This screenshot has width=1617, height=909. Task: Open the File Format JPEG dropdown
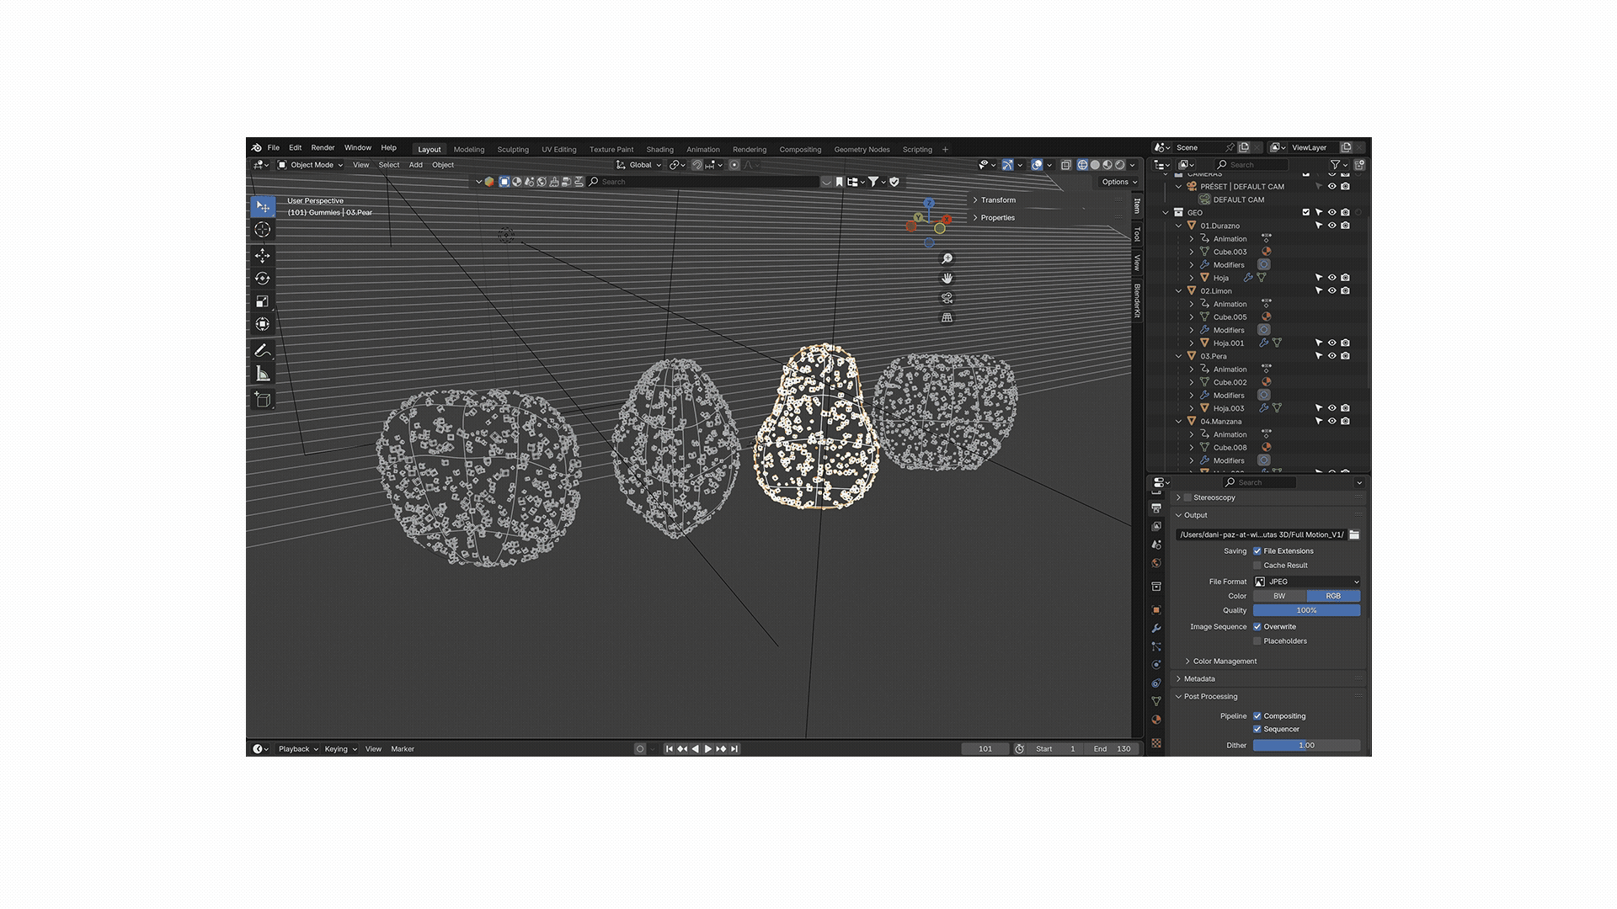1306,582
